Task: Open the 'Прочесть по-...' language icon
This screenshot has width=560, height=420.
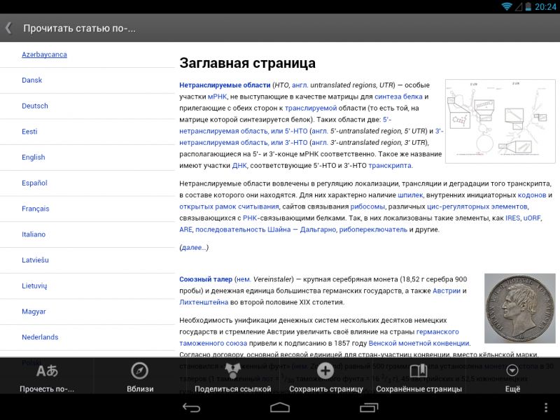Action: tap(46, 371)
